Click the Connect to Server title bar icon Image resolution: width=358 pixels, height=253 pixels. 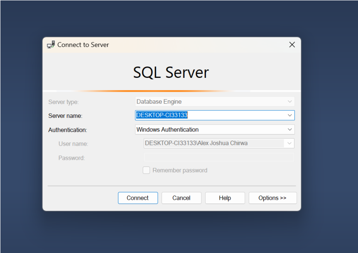click(51, 45)
